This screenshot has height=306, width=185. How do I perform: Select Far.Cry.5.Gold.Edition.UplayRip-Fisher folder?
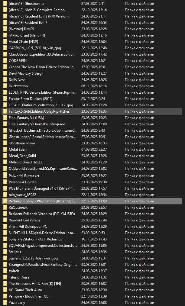tap(39, 111)
